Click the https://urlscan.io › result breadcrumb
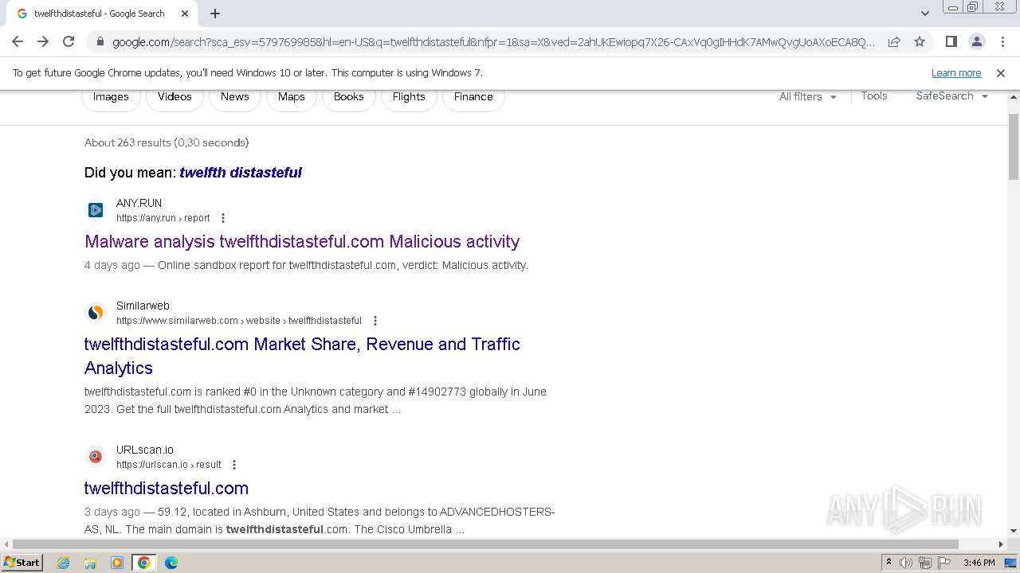 point(169,465)
